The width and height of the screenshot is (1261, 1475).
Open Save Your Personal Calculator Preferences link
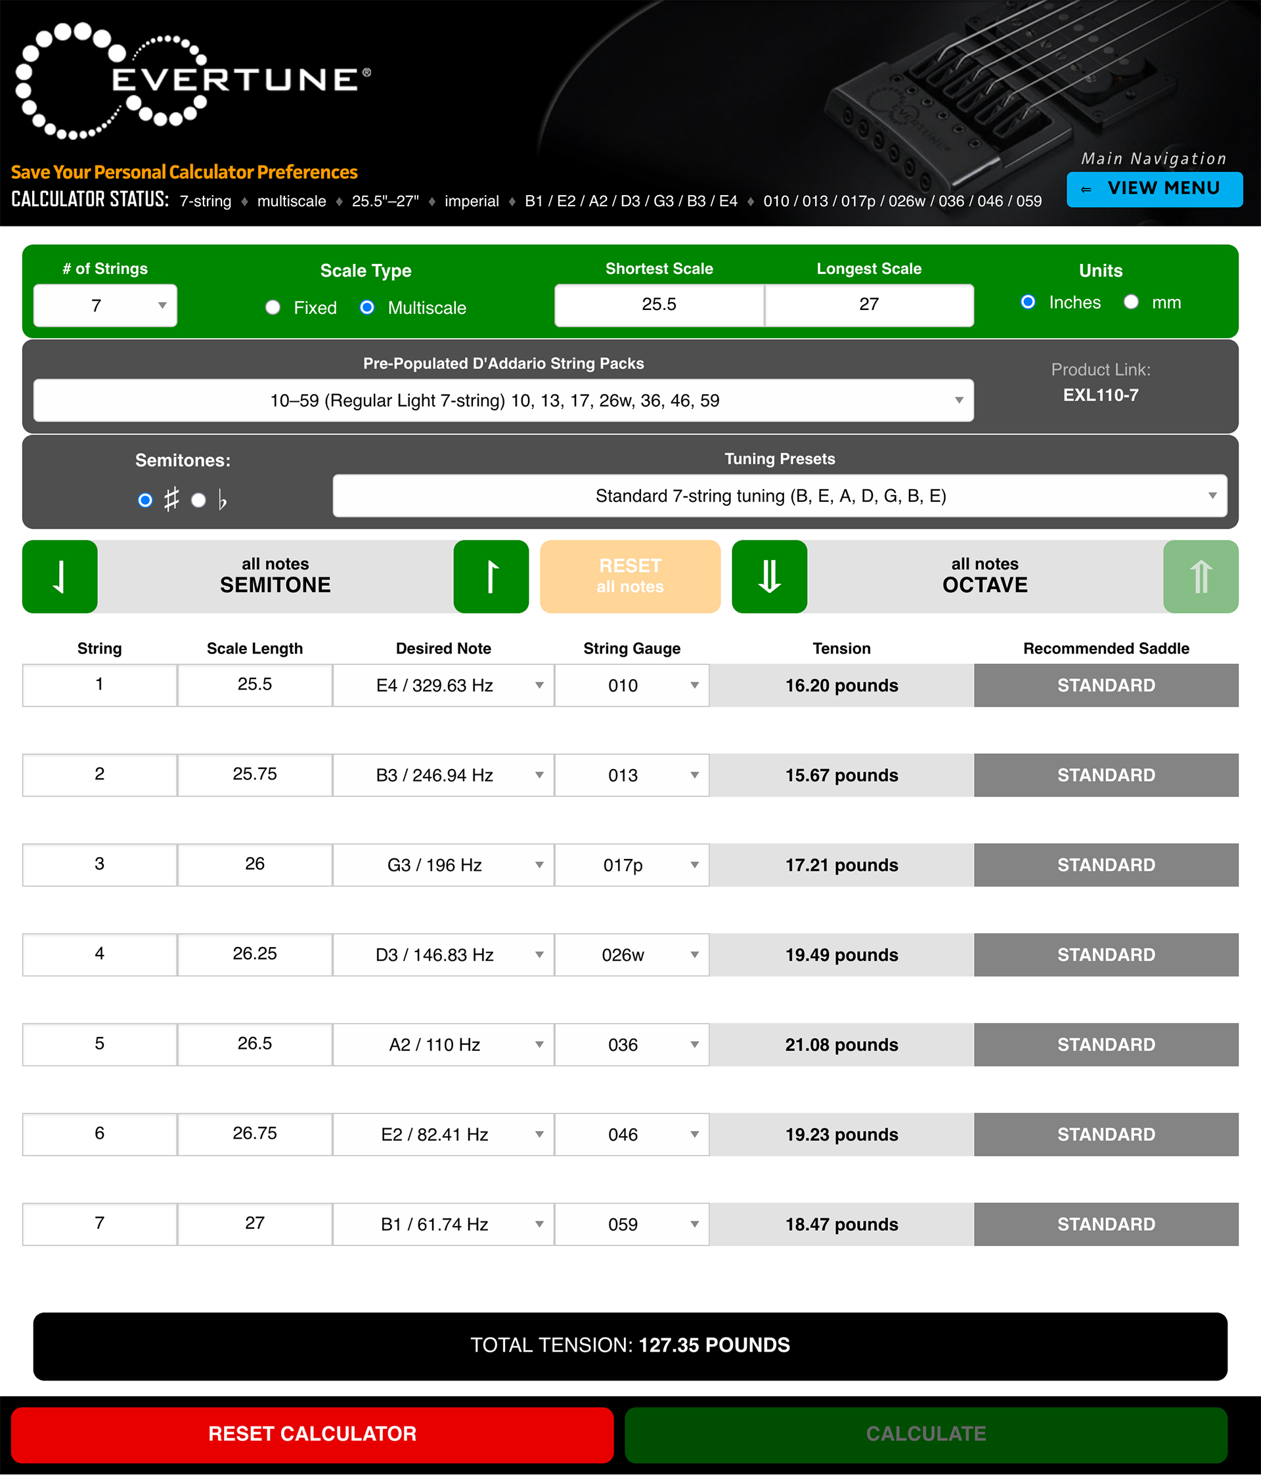[185, 172]
